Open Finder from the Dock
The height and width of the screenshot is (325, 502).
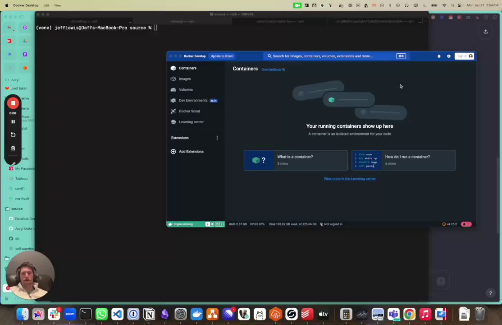click(x=23, y=314)
